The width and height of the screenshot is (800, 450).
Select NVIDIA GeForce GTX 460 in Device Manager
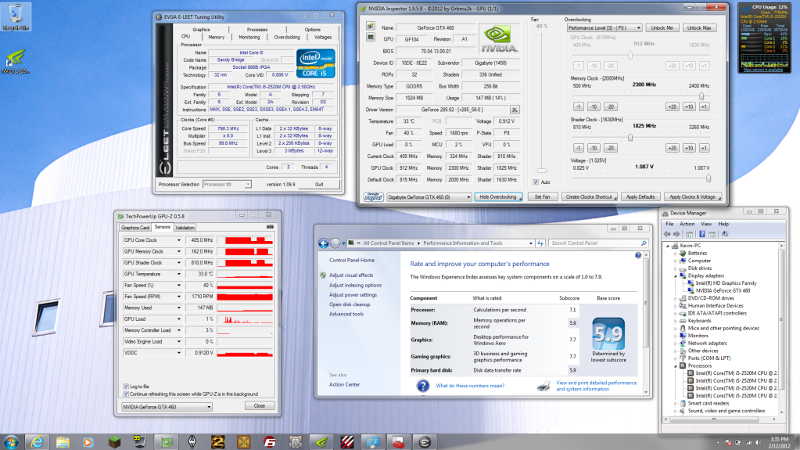(723, 290)
